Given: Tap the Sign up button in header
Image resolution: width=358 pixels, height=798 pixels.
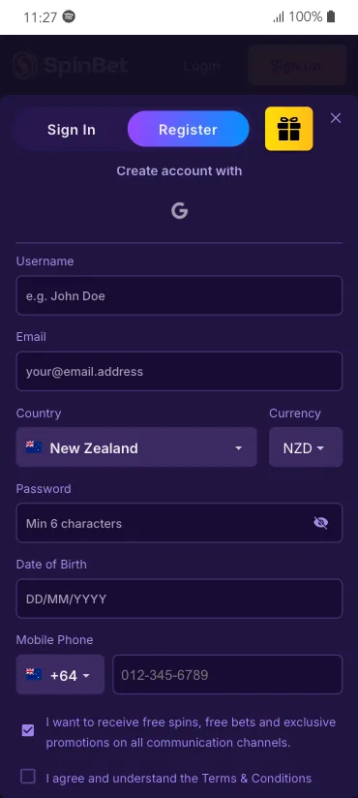Looking at the screenshot, I should tap(297, 65).
